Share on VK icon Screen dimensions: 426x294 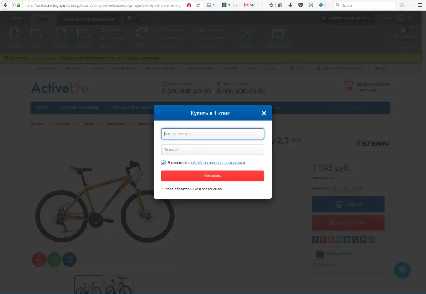tap(364, 239)
